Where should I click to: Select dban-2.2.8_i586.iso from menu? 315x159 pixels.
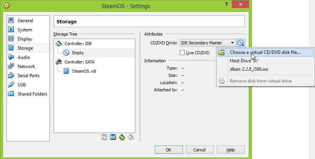click(265, 69)
